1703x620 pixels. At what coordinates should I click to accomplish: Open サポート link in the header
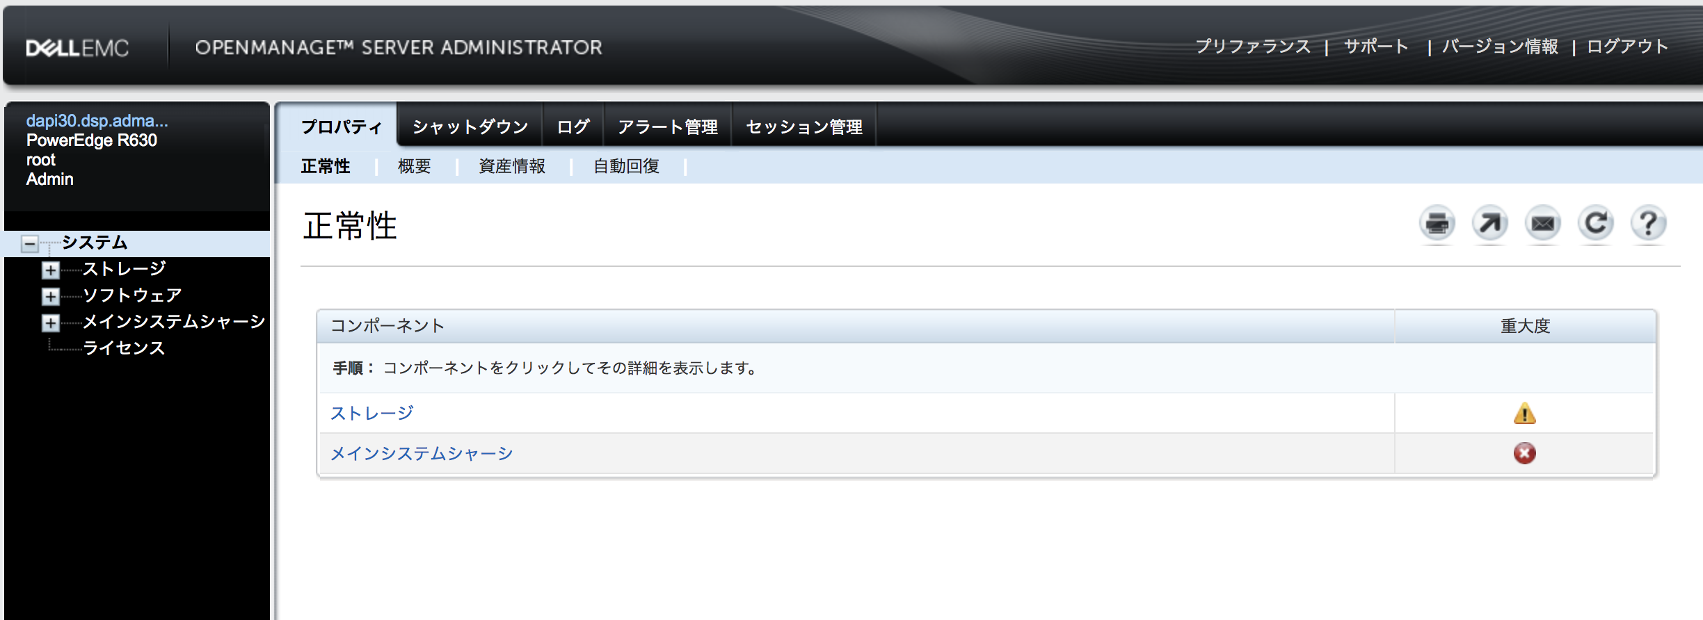click(x=1376, y=47)
